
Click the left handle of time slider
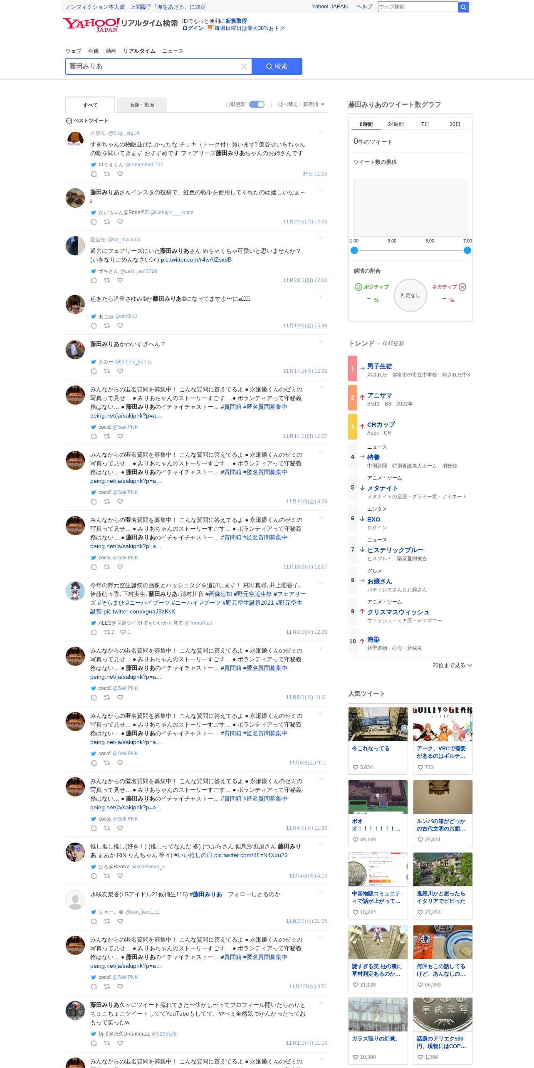point(354,250)
